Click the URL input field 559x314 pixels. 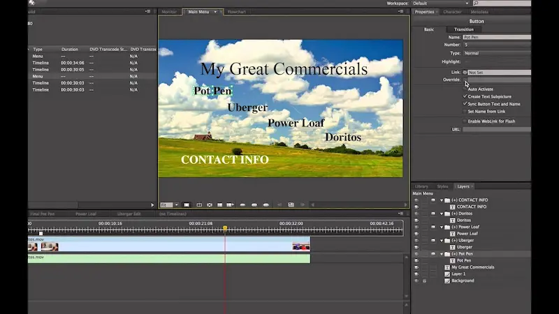coord(497,130)
